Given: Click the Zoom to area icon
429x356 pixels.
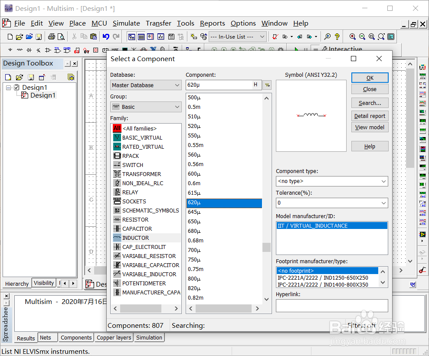Looking at the screenshot, I should (x=372, y=36).
